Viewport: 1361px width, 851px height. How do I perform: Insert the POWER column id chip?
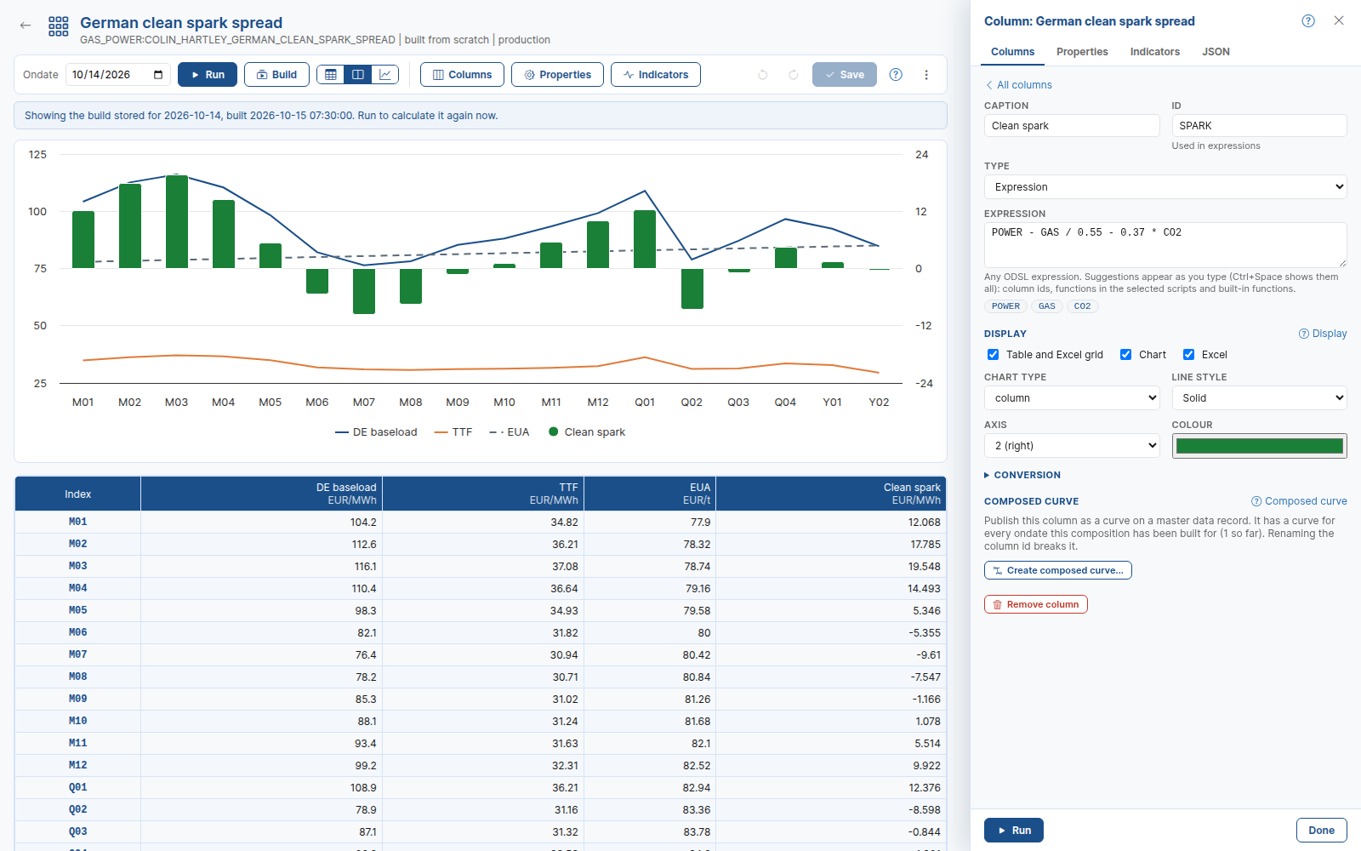click(x=1005, y=306)
